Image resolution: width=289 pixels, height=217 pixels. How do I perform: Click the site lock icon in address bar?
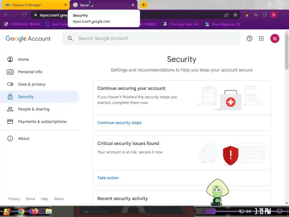(36, 15)
